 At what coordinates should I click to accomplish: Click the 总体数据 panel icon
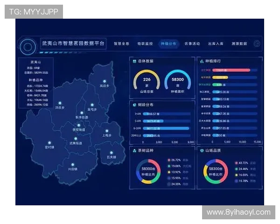coord(134,61)
